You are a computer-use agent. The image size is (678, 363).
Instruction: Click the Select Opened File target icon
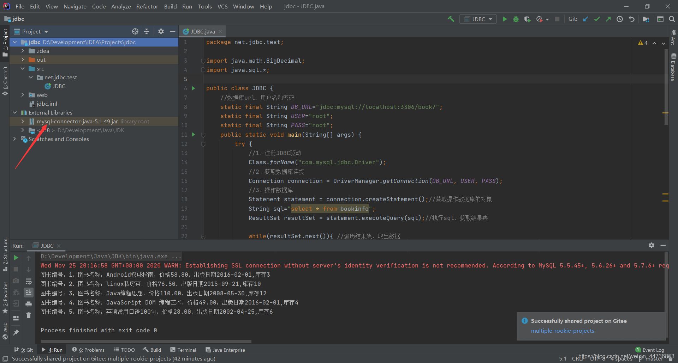click(x=135, y=31)
